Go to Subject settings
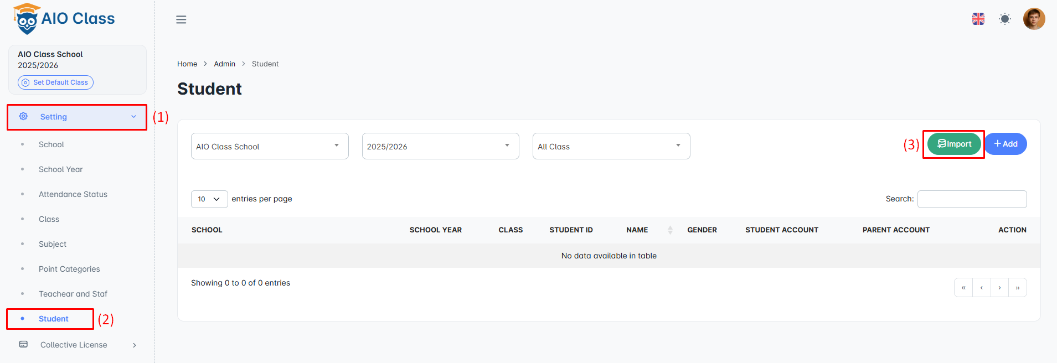The width and height of the screenshot is (1057, 363). point(53,244)
